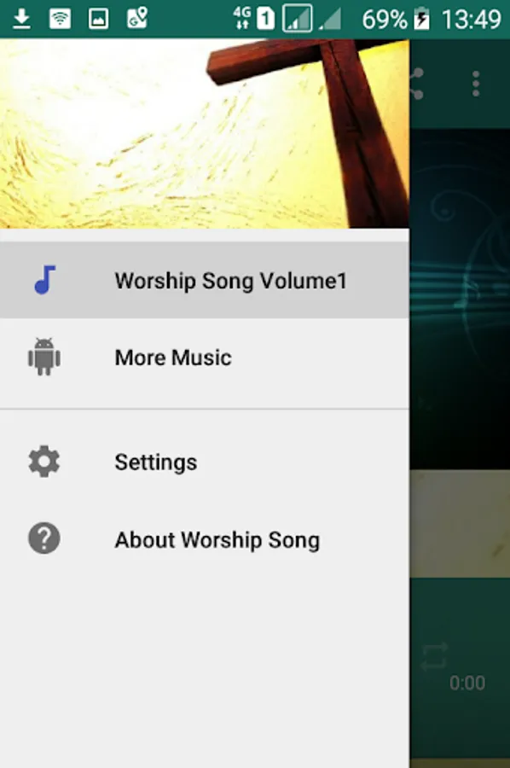510x768 pixels.
Task: Tap the dimmed share icon
Action: [416, 84]
